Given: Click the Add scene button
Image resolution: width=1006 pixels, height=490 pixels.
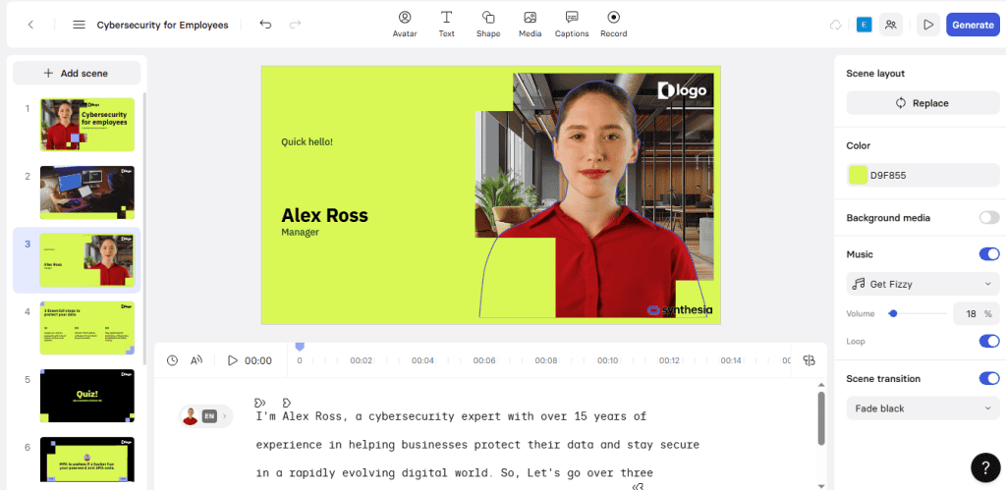Looking at the screenshot, I should tap(77, 73).
